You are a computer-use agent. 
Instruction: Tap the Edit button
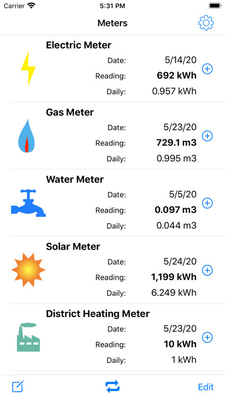pos(206,387)
